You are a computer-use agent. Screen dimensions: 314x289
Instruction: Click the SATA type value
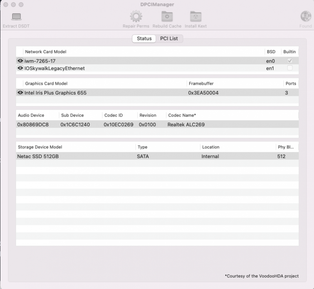click(143, 156)
